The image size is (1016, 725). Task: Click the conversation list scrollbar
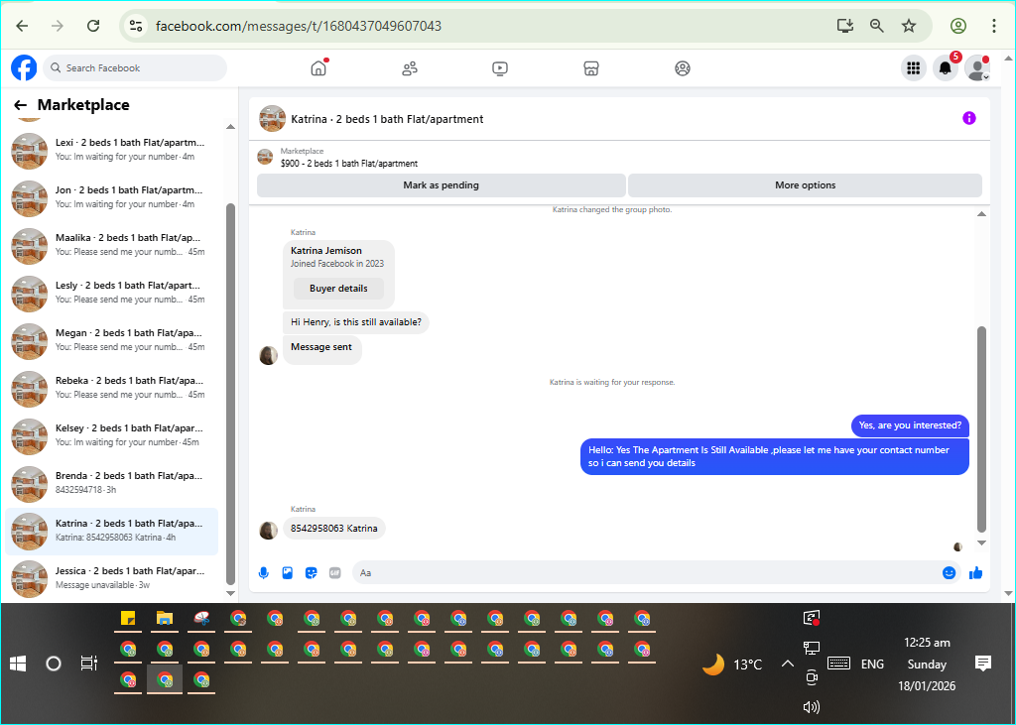click(x=230, y=394)
